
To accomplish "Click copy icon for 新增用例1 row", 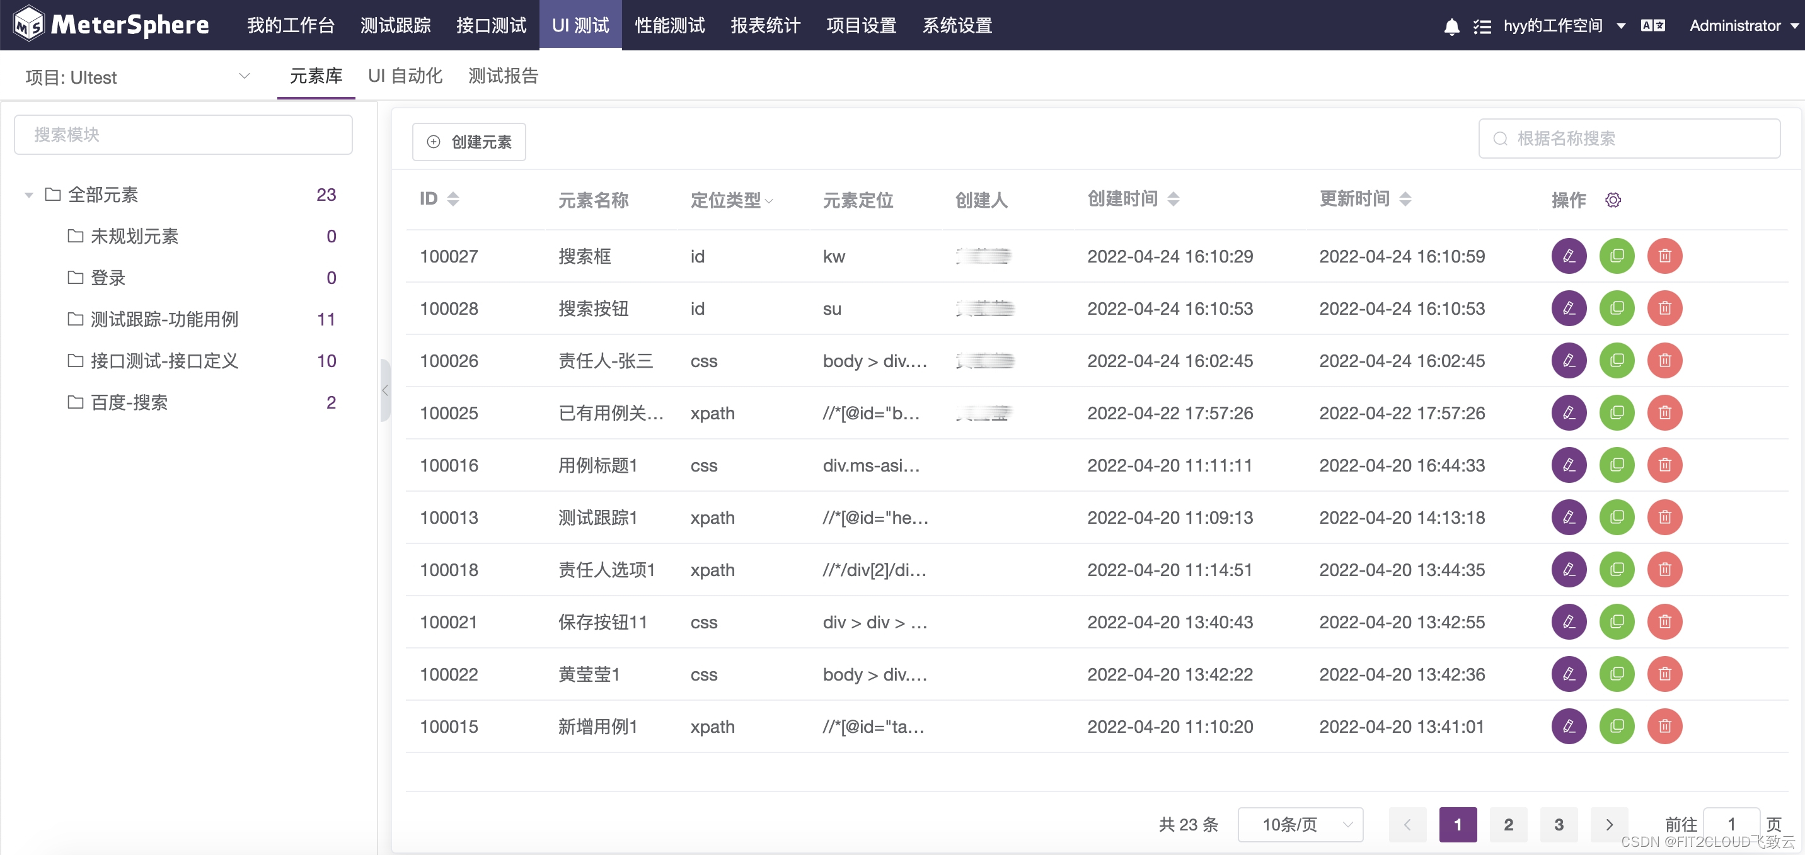I will coord(1616,726).
